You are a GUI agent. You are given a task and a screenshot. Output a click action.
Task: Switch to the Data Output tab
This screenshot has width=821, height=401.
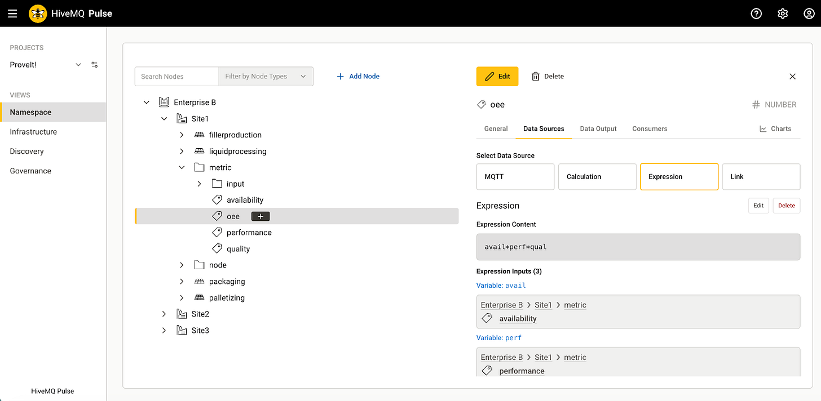coord(598,128)
